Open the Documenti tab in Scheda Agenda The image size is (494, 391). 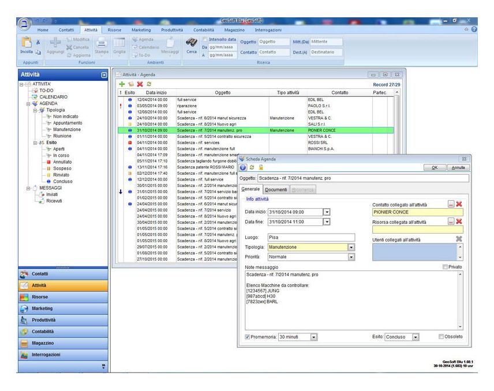(x=276, y=190)
